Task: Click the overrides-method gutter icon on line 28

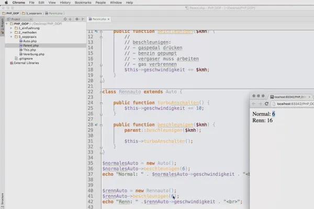Action: click(x=96, y=124)
